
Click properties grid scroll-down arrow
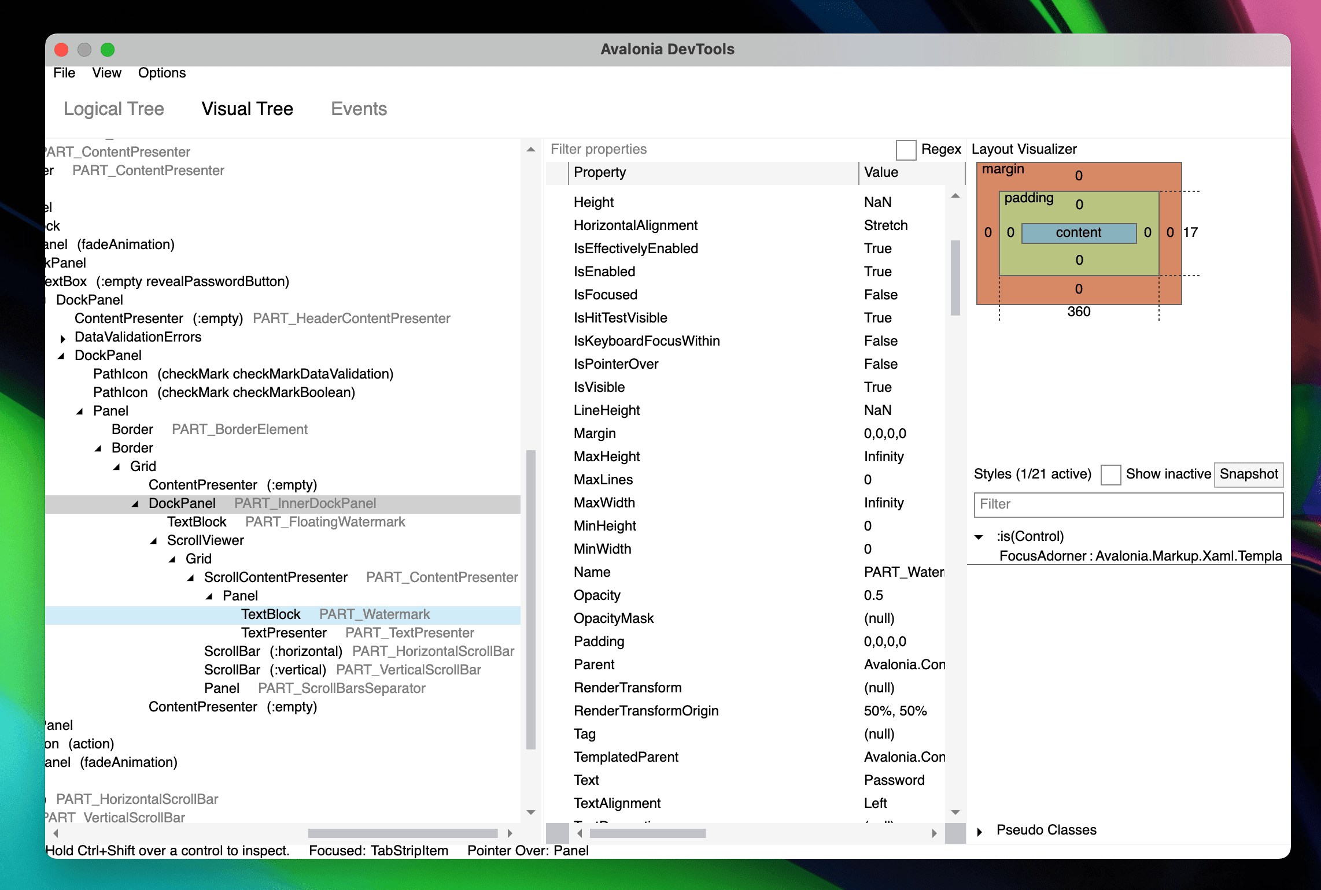(955, 812)
